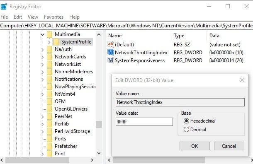This screenshot has width=253, height=164.
Task: Open the View menu
Action: point(33,17)
